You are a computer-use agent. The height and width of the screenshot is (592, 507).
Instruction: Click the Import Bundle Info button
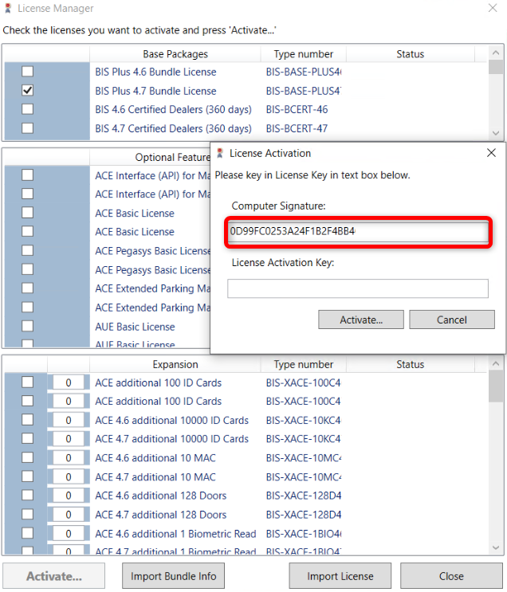(174, 576)
